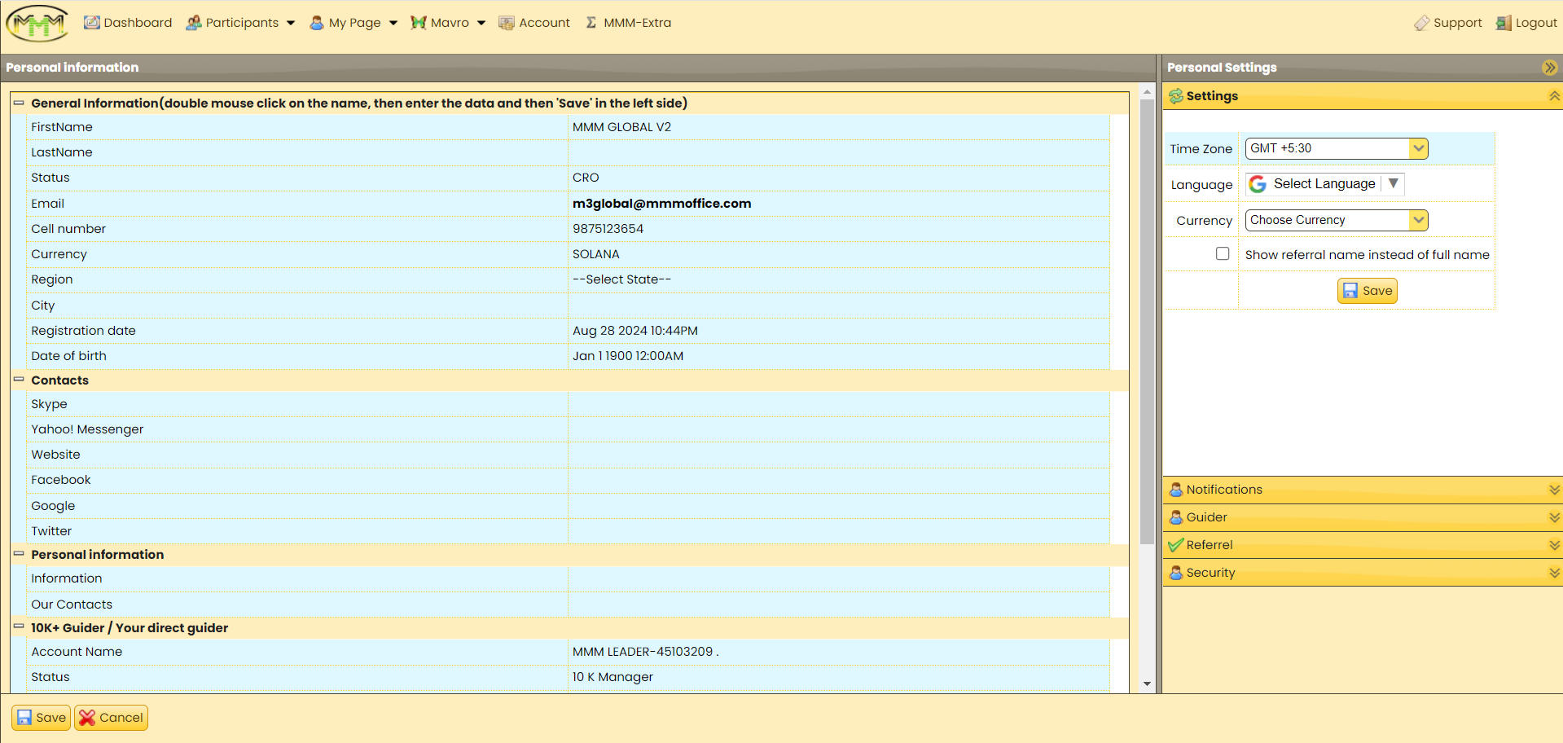Click the Dashboard icon in navigation
This screenshot has height=743, width=1563.
click(92, 23)
